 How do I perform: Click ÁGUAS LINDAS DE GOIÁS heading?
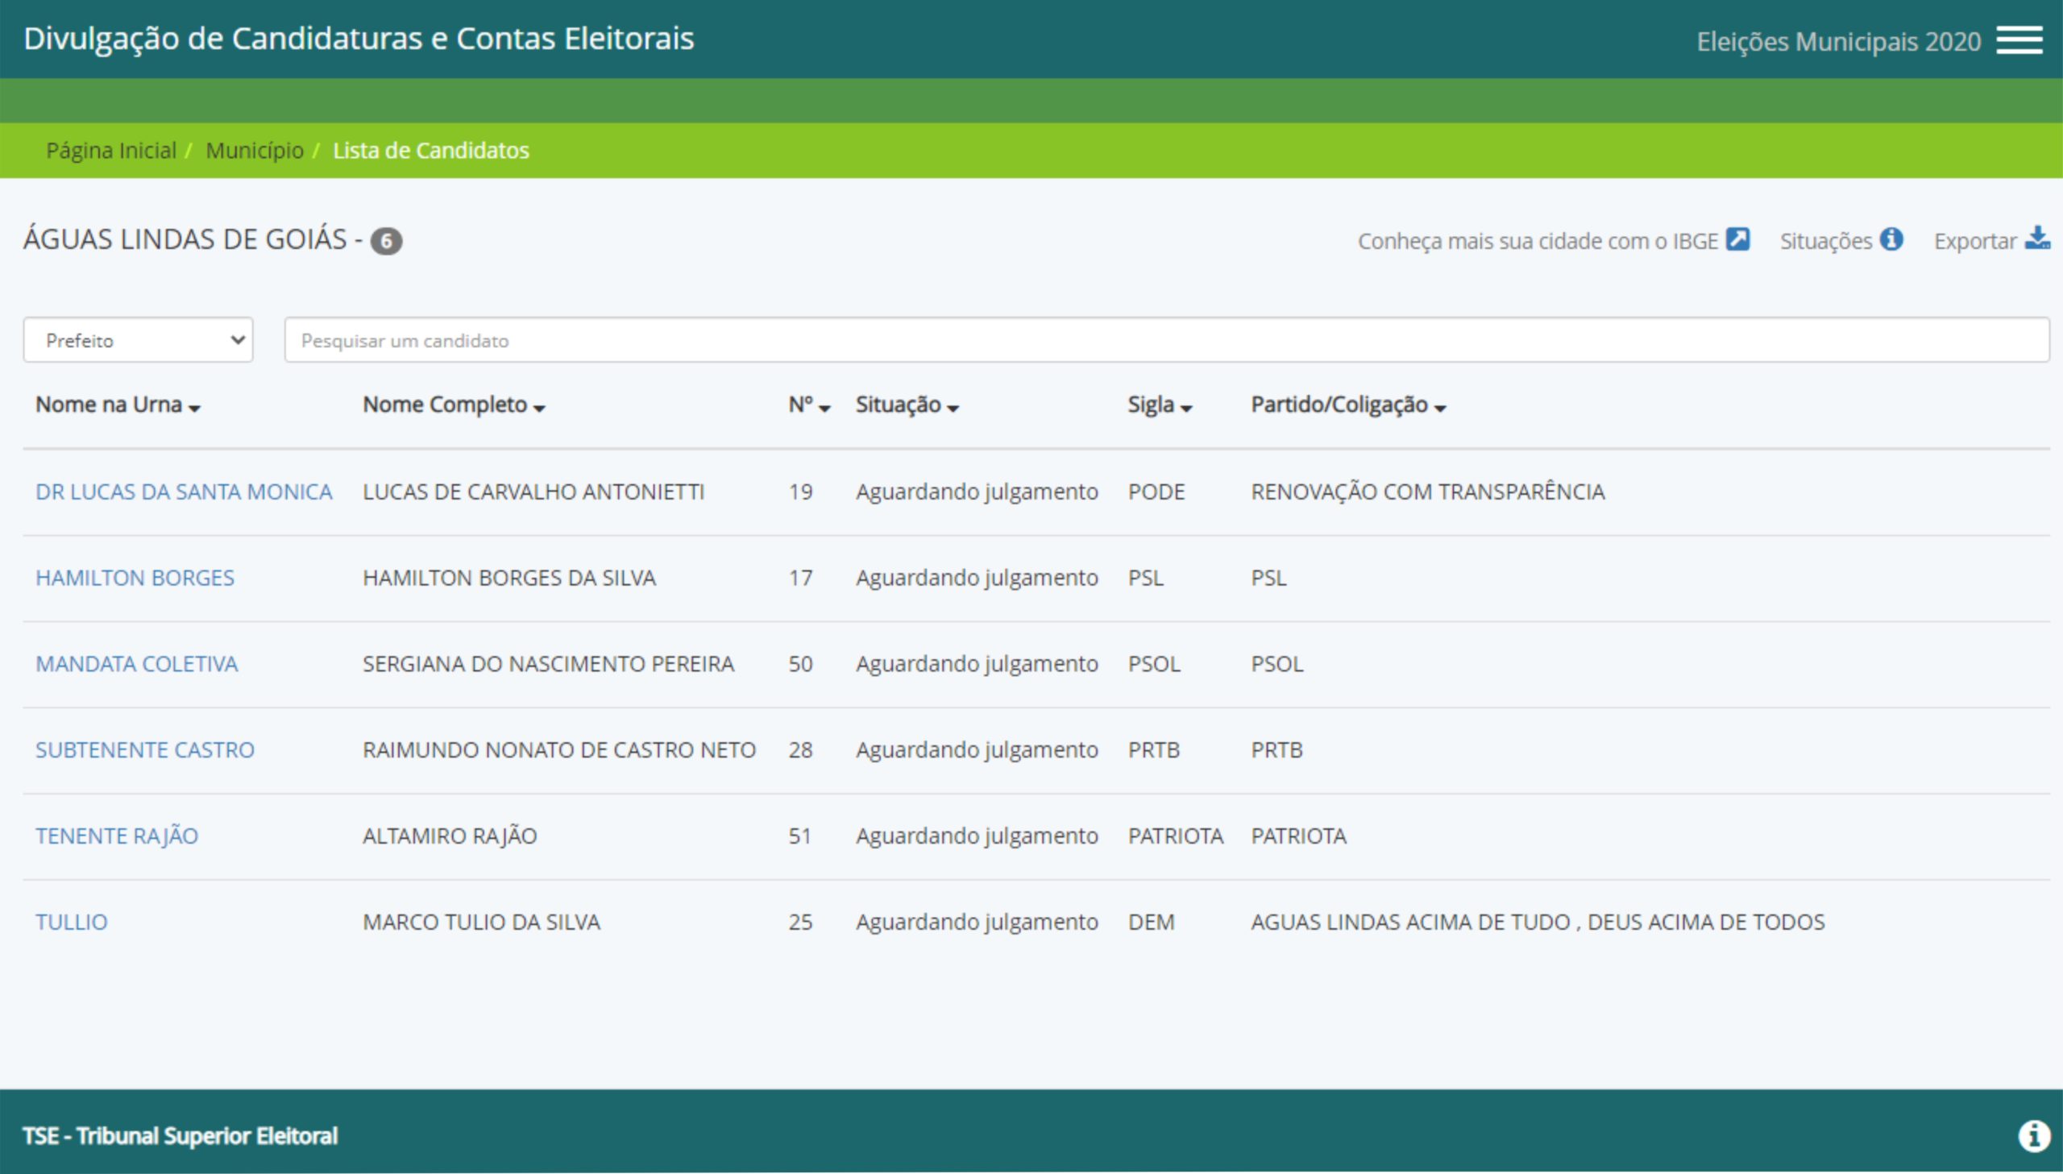(x=185, y=239)
